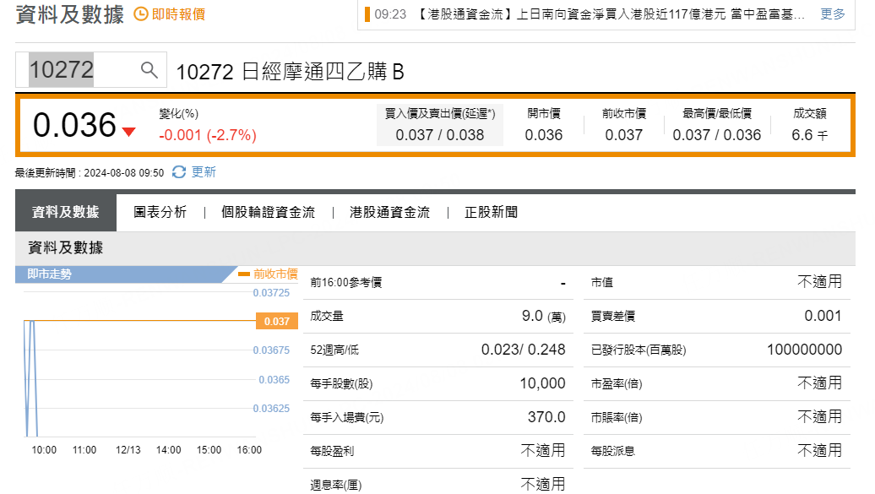Click the 前收市價 chart legend
This screenshot has width=875, height=494.
(268, 274)
